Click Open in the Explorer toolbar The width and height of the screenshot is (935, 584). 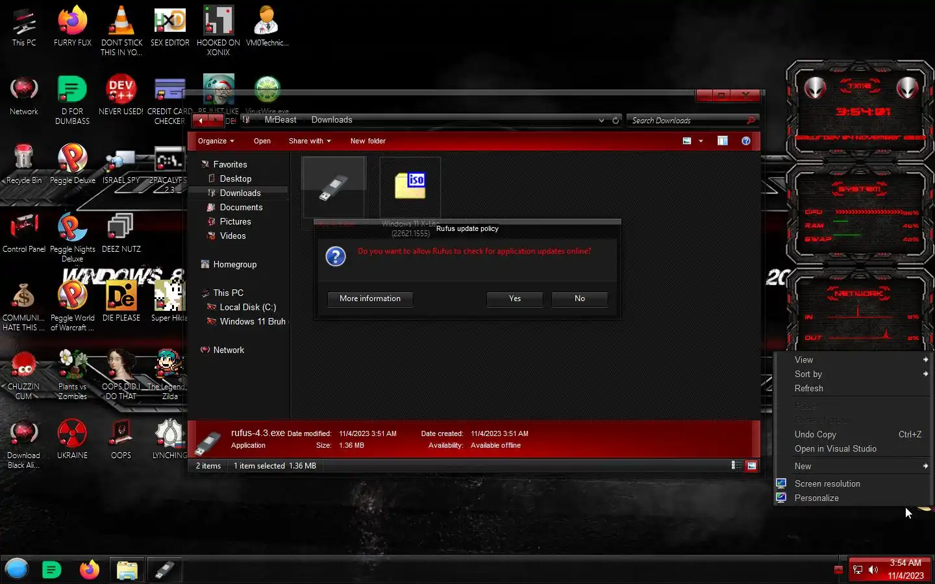262,141
